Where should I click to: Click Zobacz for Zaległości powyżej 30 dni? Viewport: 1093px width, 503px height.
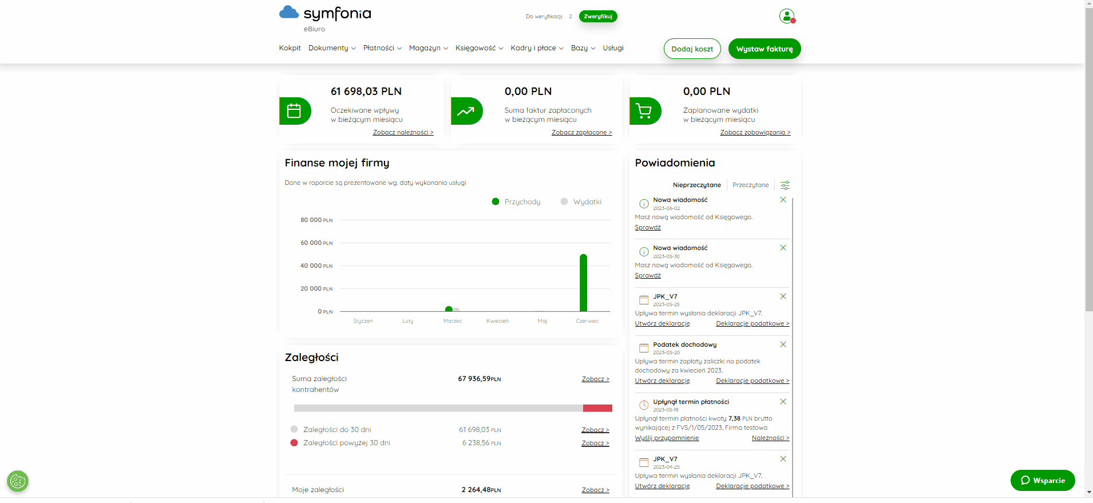pos(596,443)
